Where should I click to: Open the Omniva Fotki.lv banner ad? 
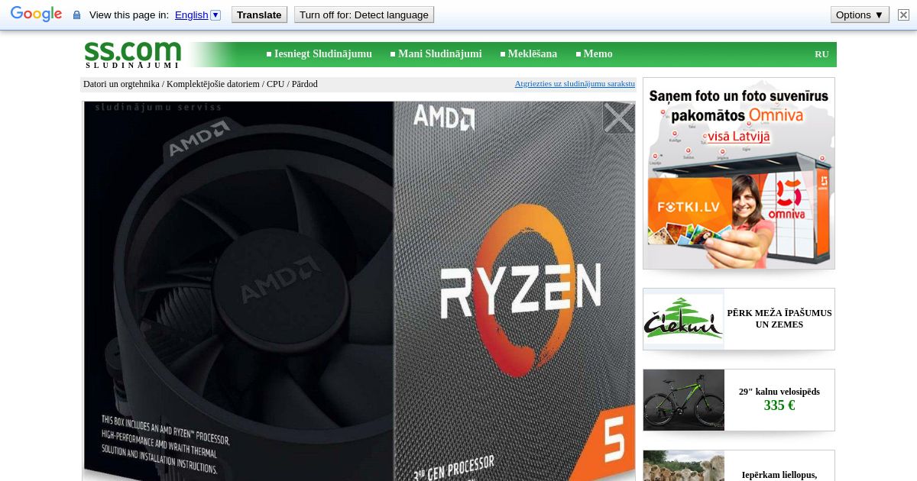[x=739, y=173]
